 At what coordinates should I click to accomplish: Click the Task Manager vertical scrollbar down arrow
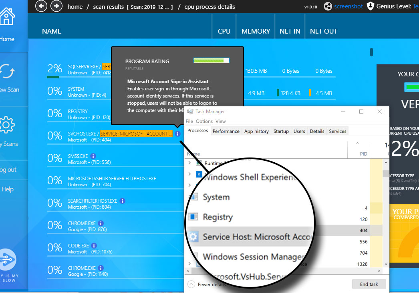386,264
